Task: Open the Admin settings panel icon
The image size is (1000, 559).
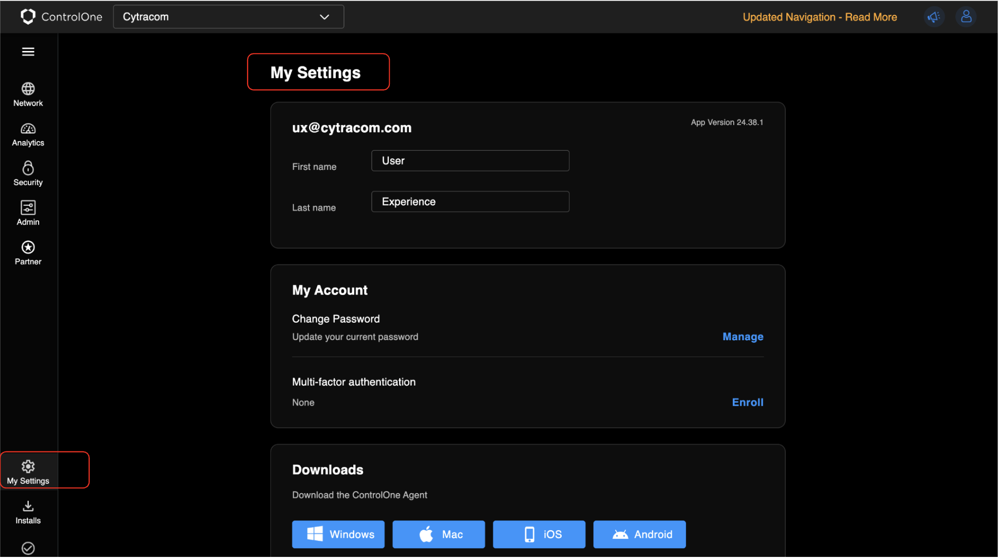Action: [x=28, y=214]
